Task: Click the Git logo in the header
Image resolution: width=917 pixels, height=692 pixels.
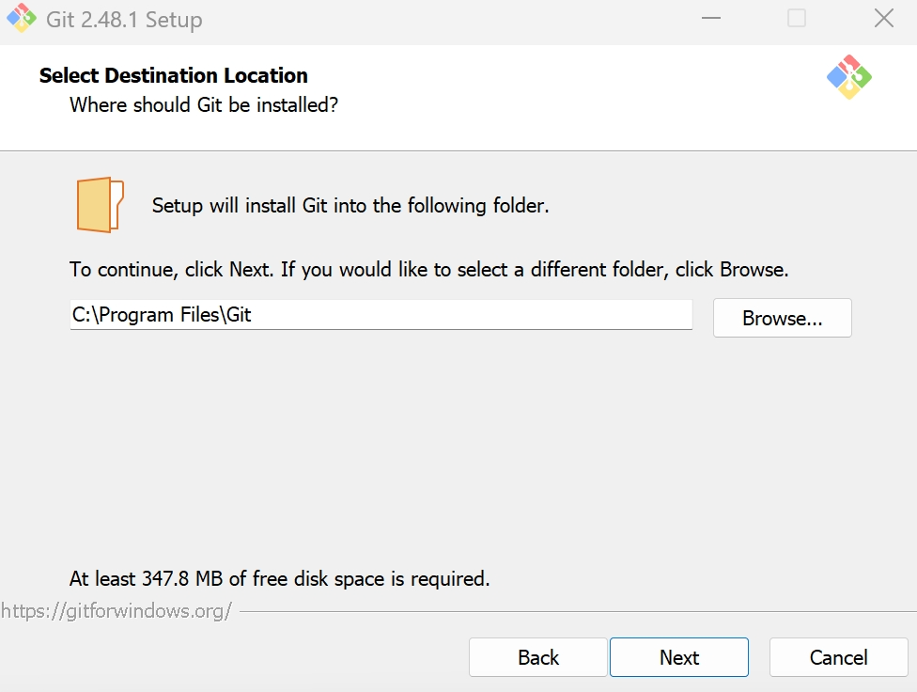Action: [x=848, y=77]
